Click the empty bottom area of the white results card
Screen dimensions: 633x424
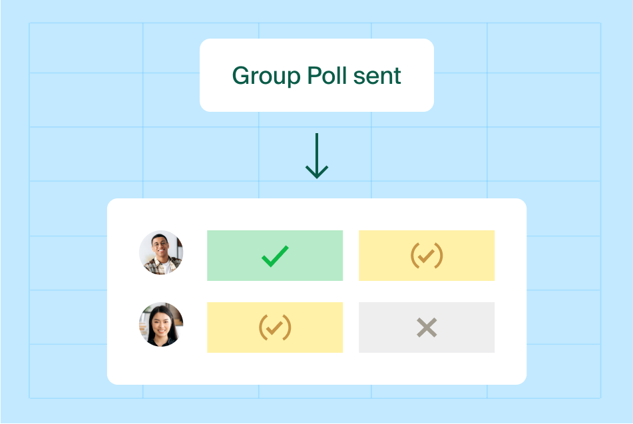(x=317, y=368)
